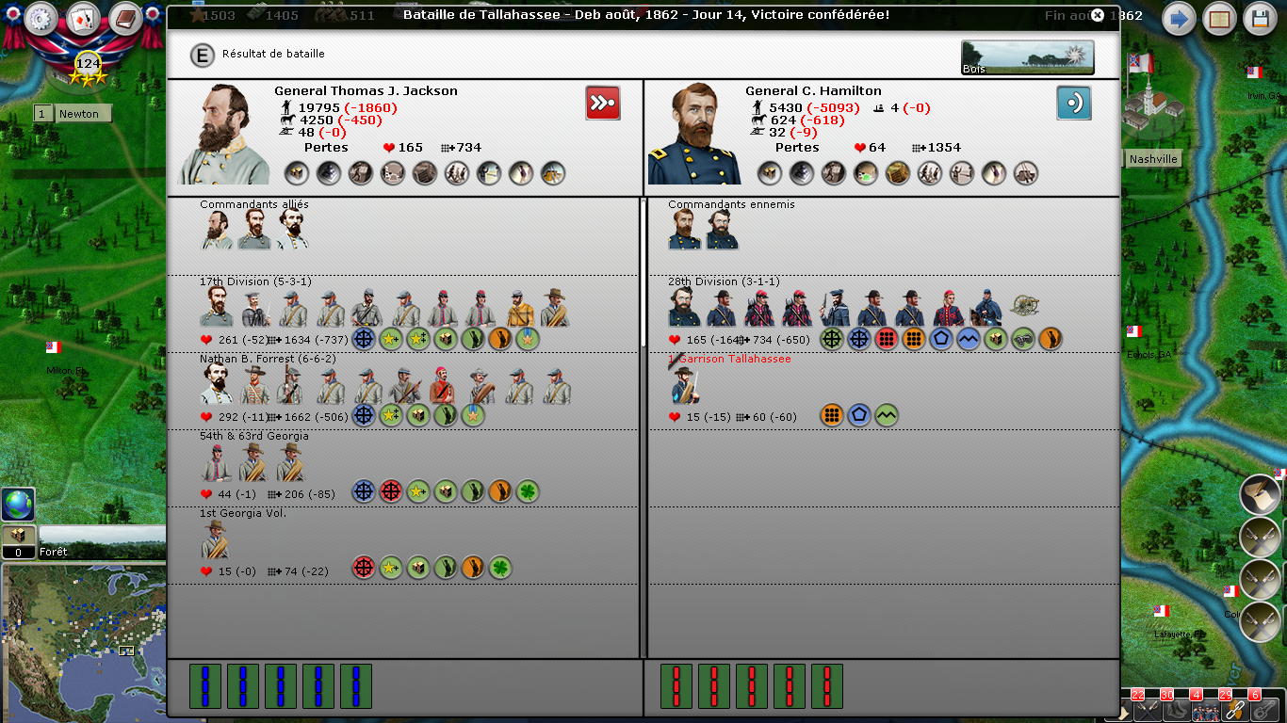Image resolution: width=1287 pixels, height=723 pixels.
Task: Open the brown ledger book
Action: 125,18
